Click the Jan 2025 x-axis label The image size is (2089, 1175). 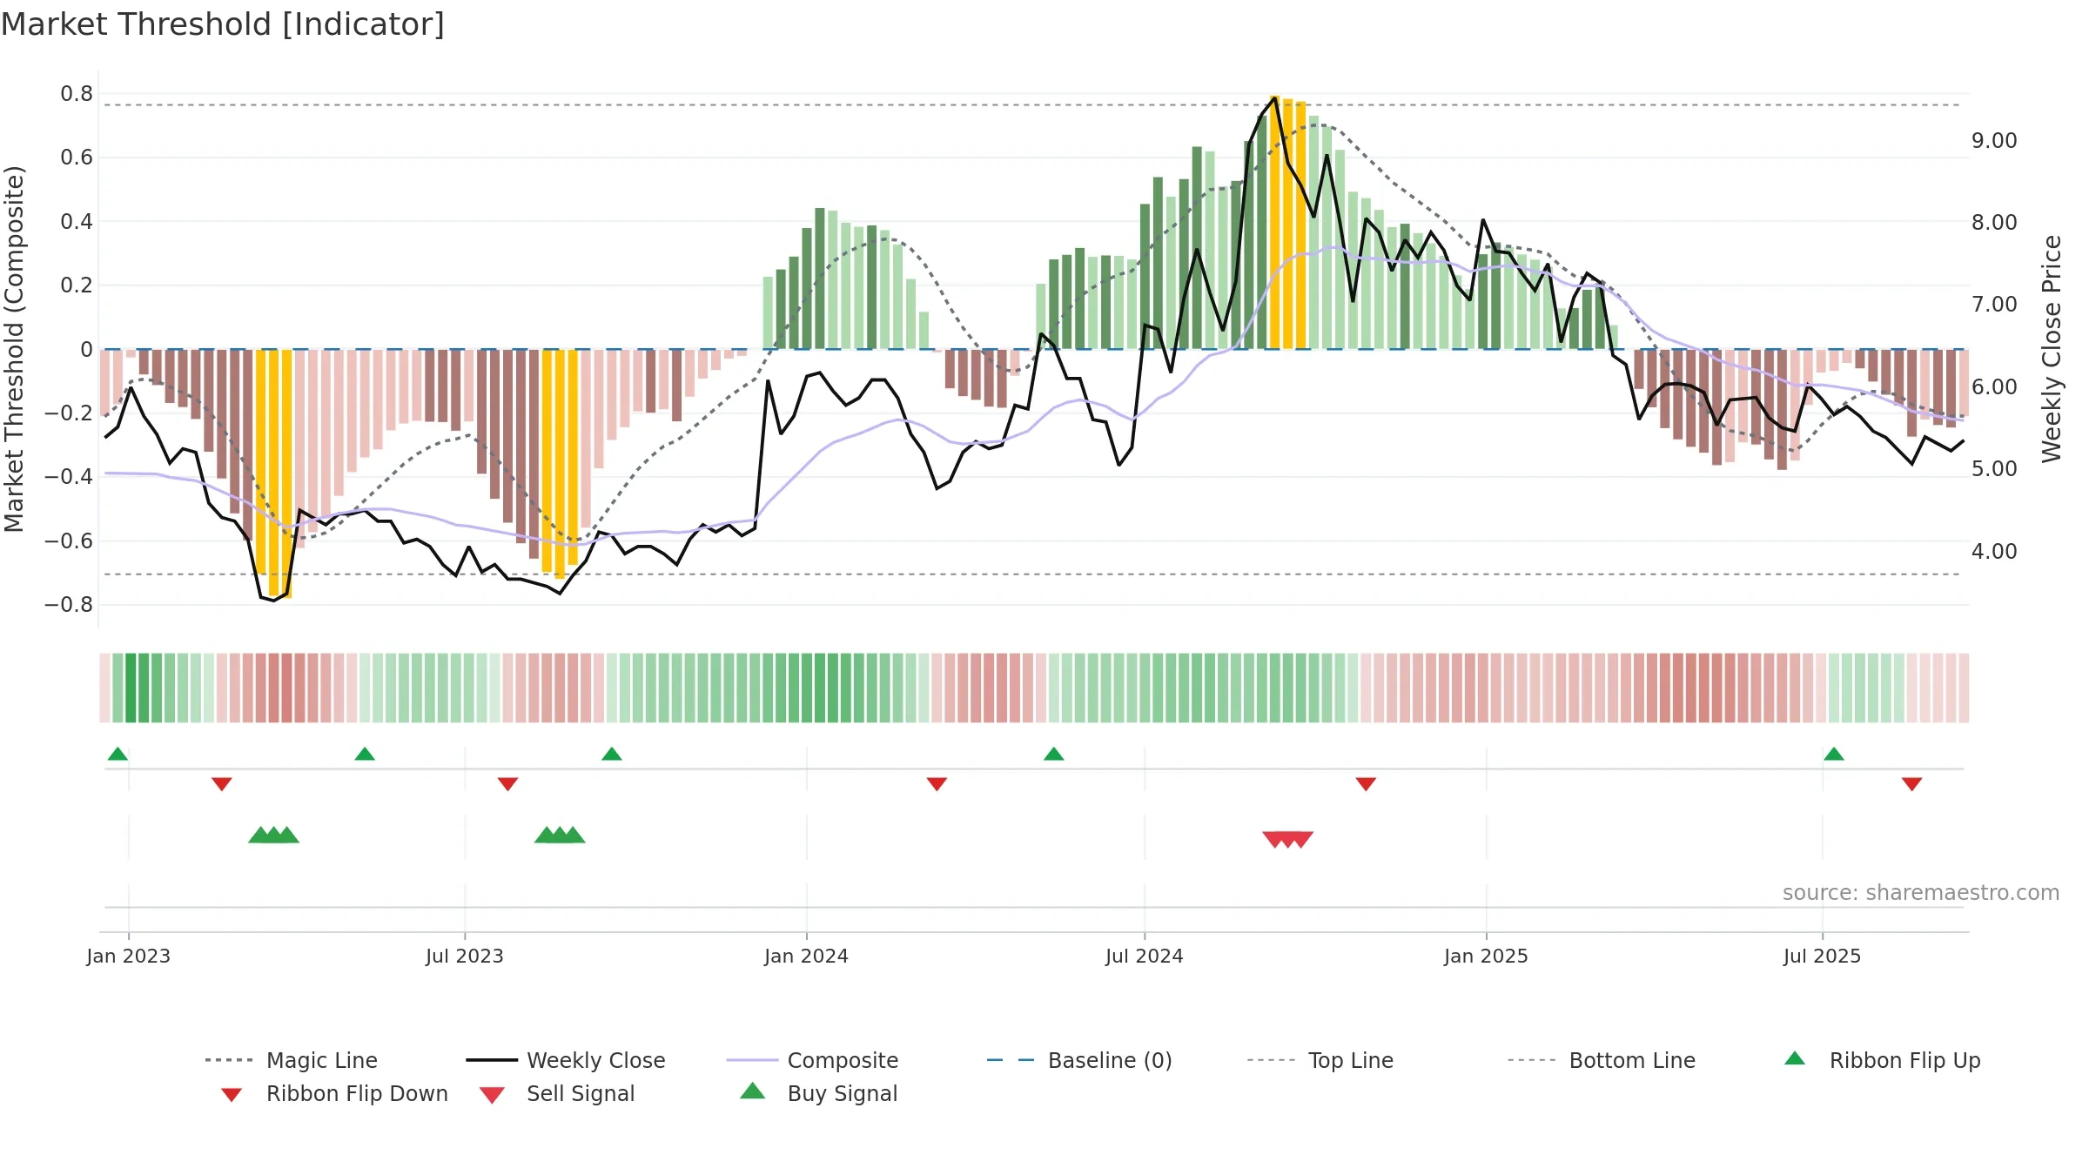[x=1487, y=956]
